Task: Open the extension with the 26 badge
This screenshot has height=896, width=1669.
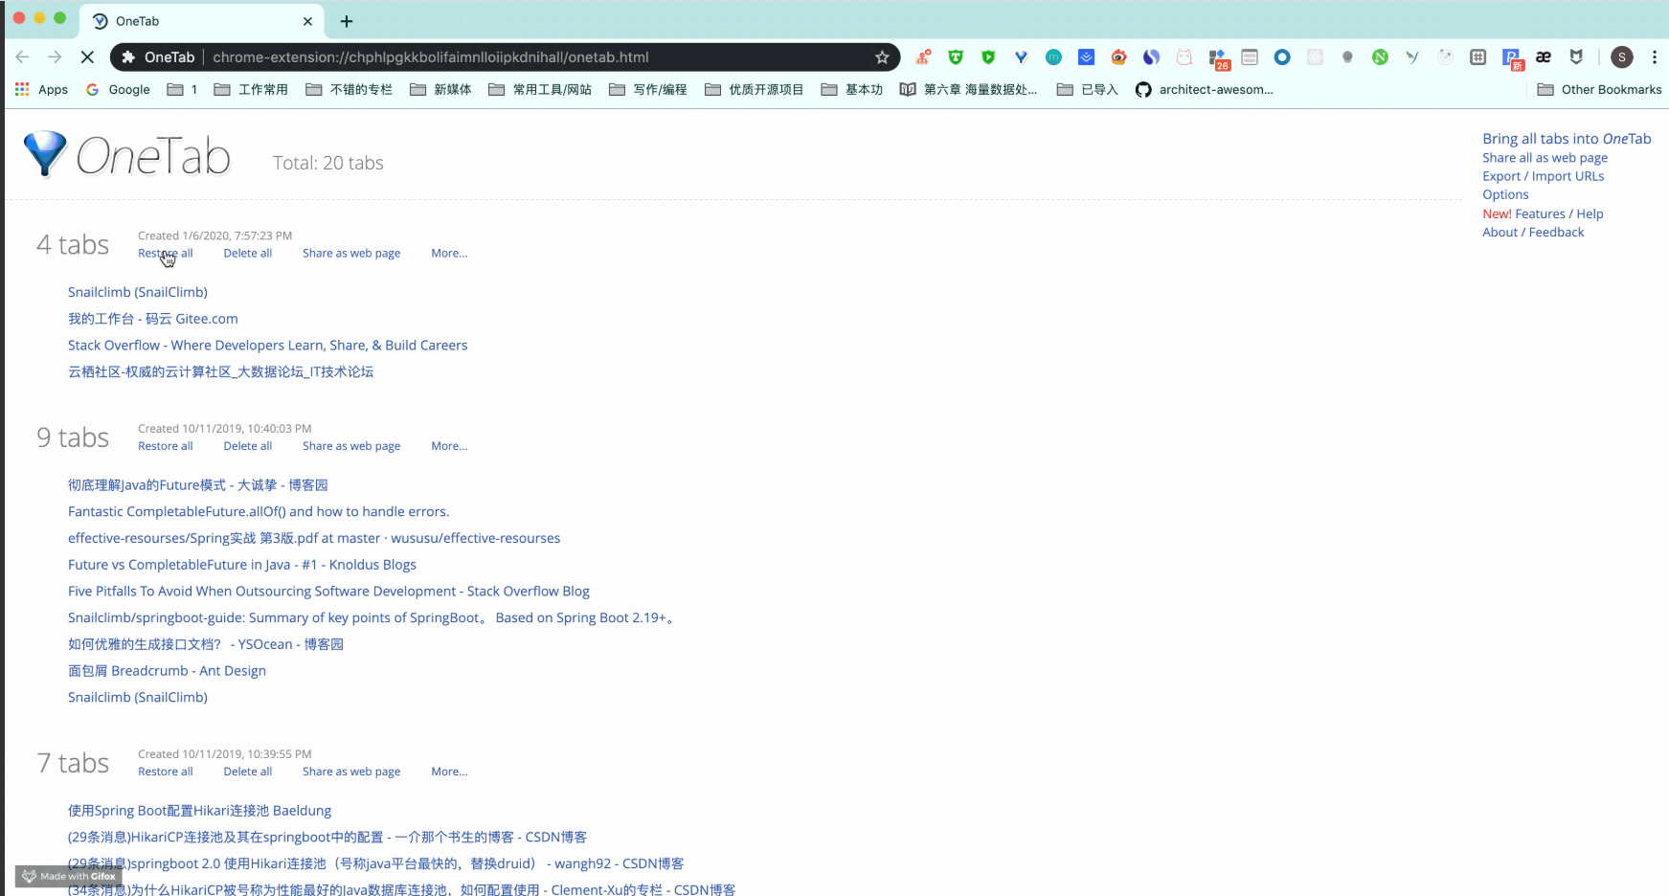Action: tap(1218, 59)
